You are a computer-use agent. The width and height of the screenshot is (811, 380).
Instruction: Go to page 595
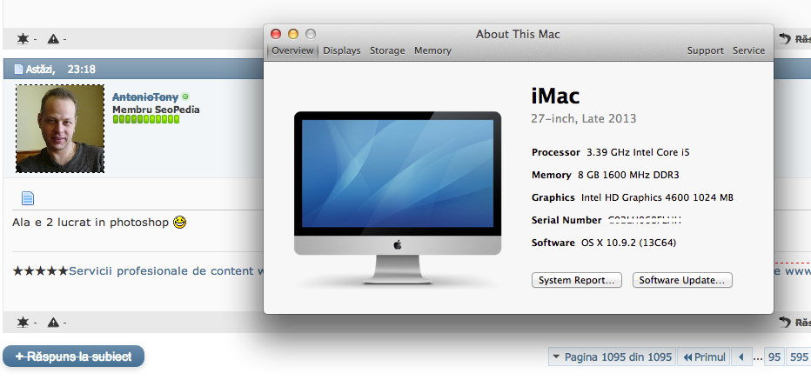[799, 357]
